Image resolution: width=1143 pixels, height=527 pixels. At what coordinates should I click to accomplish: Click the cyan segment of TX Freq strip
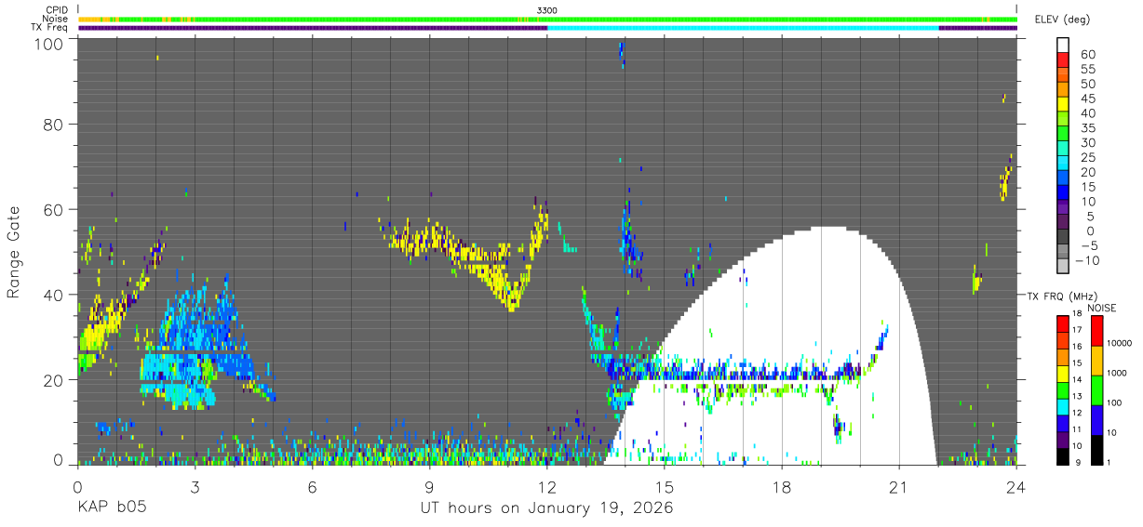(x=743, y=28)
